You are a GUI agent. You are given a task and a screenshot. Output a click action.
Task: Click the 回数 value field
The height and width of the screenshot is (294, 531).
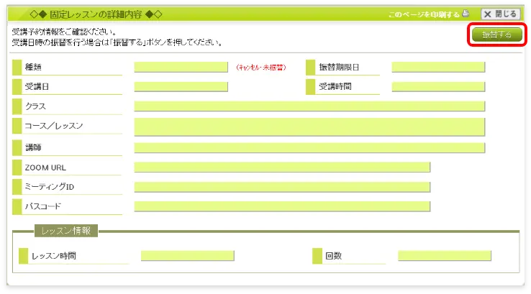(x=445, y=256)
